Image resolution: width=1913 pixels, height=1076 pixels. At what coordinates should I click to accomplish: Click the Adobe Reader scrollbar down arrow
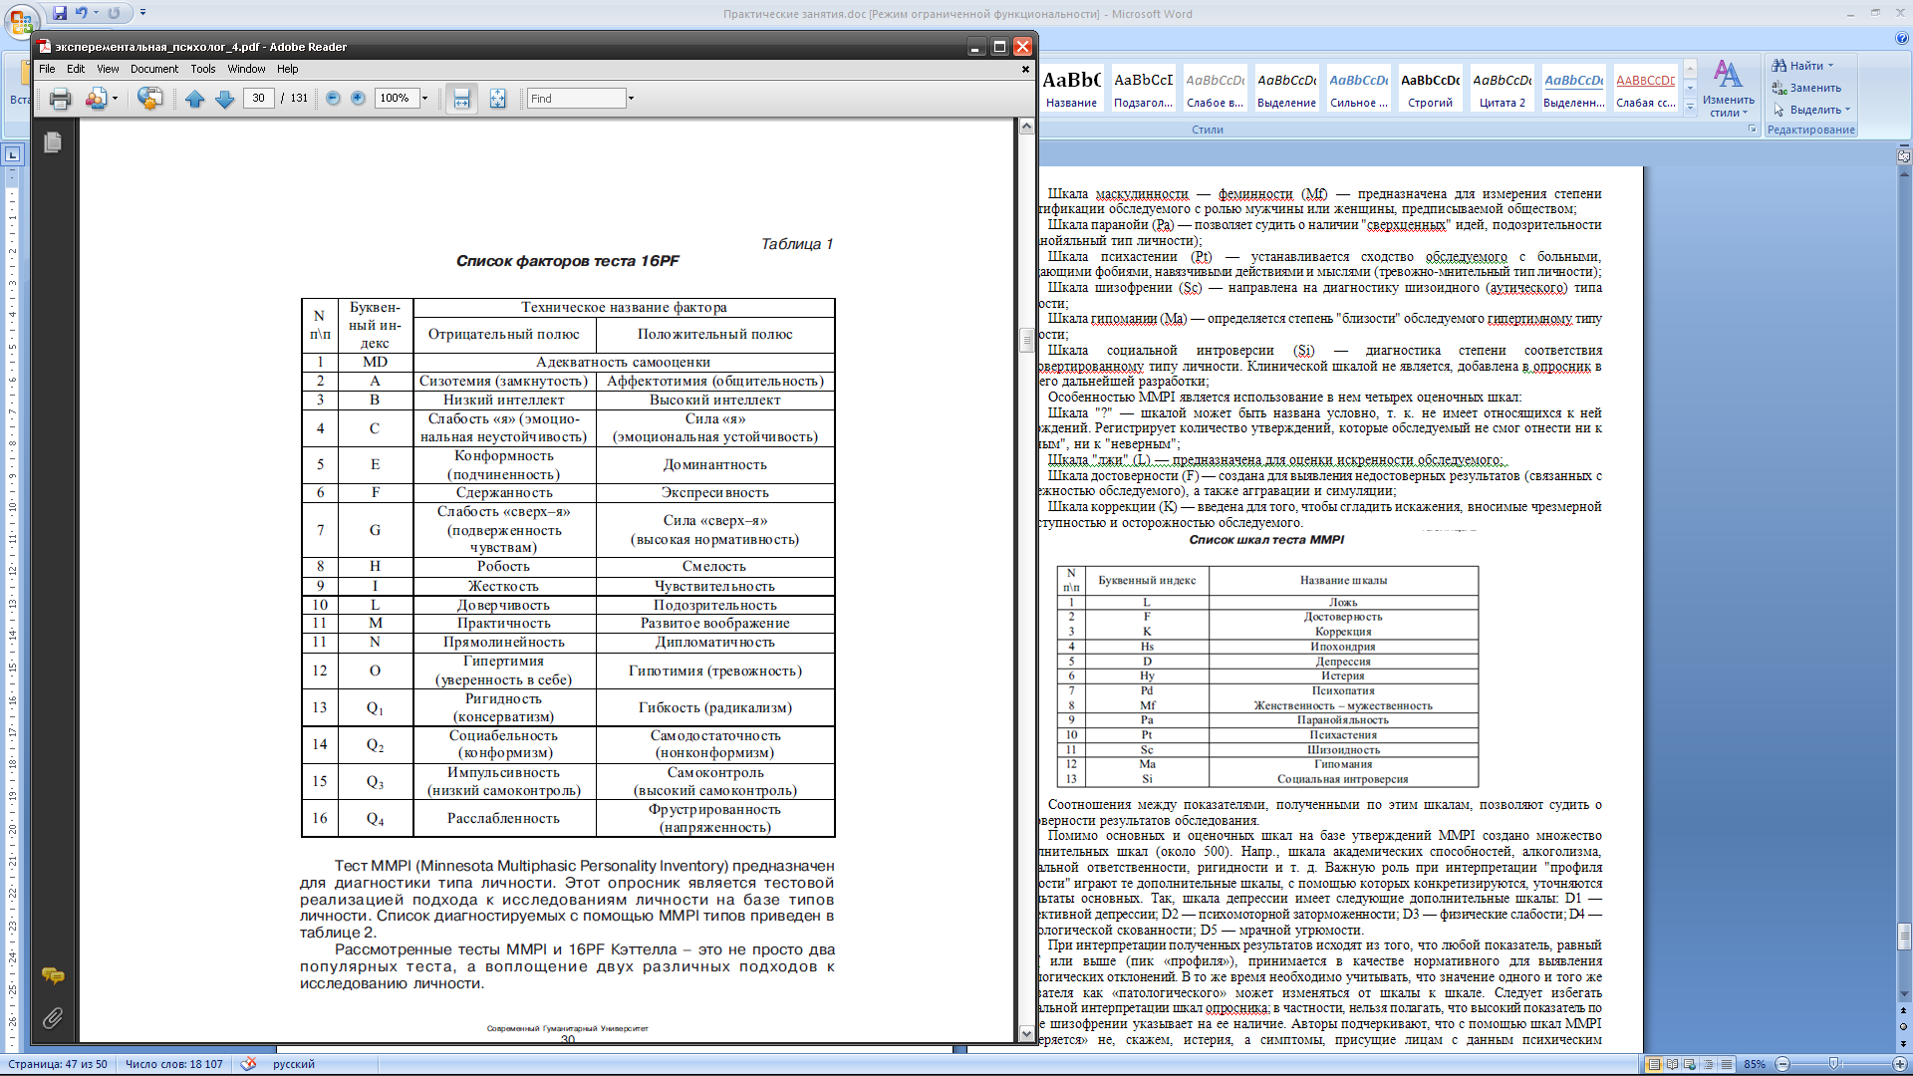[1026, 1034]
